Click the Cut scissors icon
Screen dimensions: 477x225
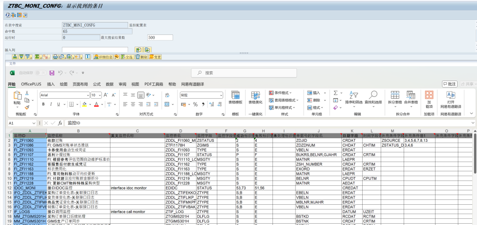click(27, 93)
